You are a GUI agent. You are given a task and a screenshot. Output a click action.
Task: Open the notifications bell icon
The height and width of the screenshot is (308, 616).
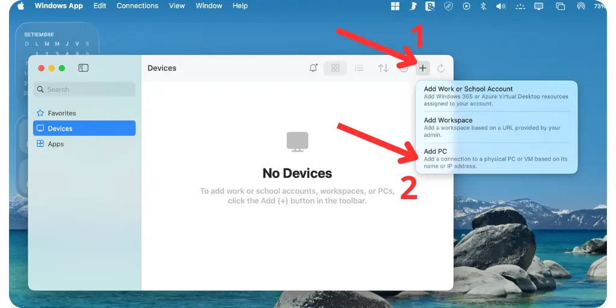[313, 68]
